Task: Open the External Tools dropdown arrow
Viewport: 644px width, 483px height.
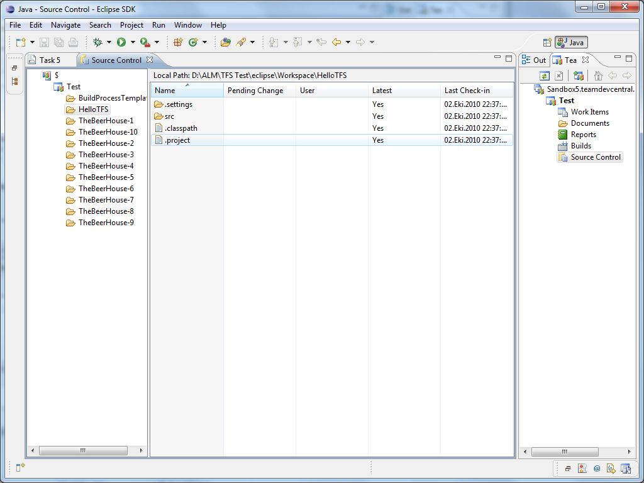Action: pyautogui.click(x=157, y=42)
